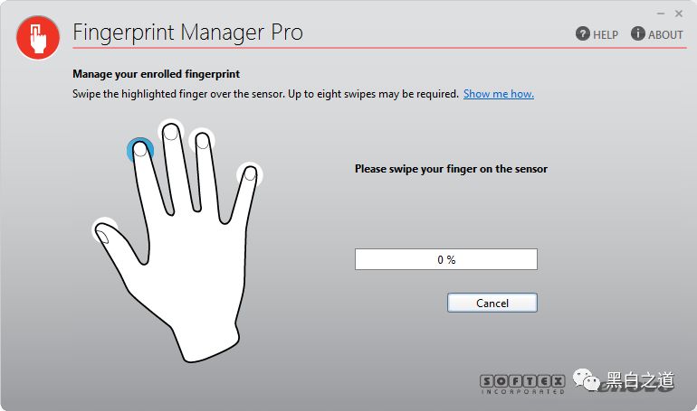Select the little fingertip circle

pyautogui.click(x=250, y=174)
